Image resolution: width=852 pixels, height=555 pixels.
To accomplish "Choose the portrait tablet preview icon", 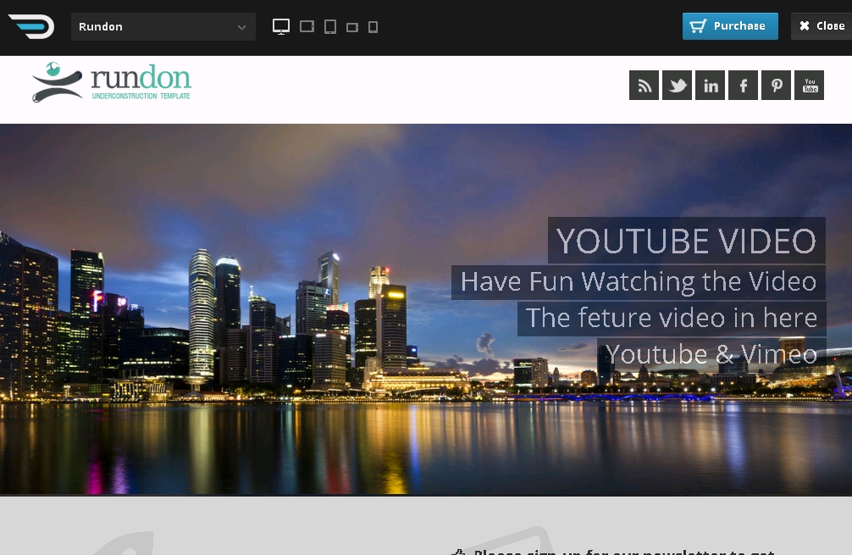I will click(x=330, y=27).
